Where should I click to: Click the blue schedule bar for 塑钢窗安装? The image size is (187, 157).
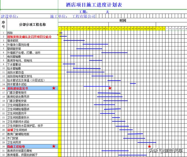89,49
